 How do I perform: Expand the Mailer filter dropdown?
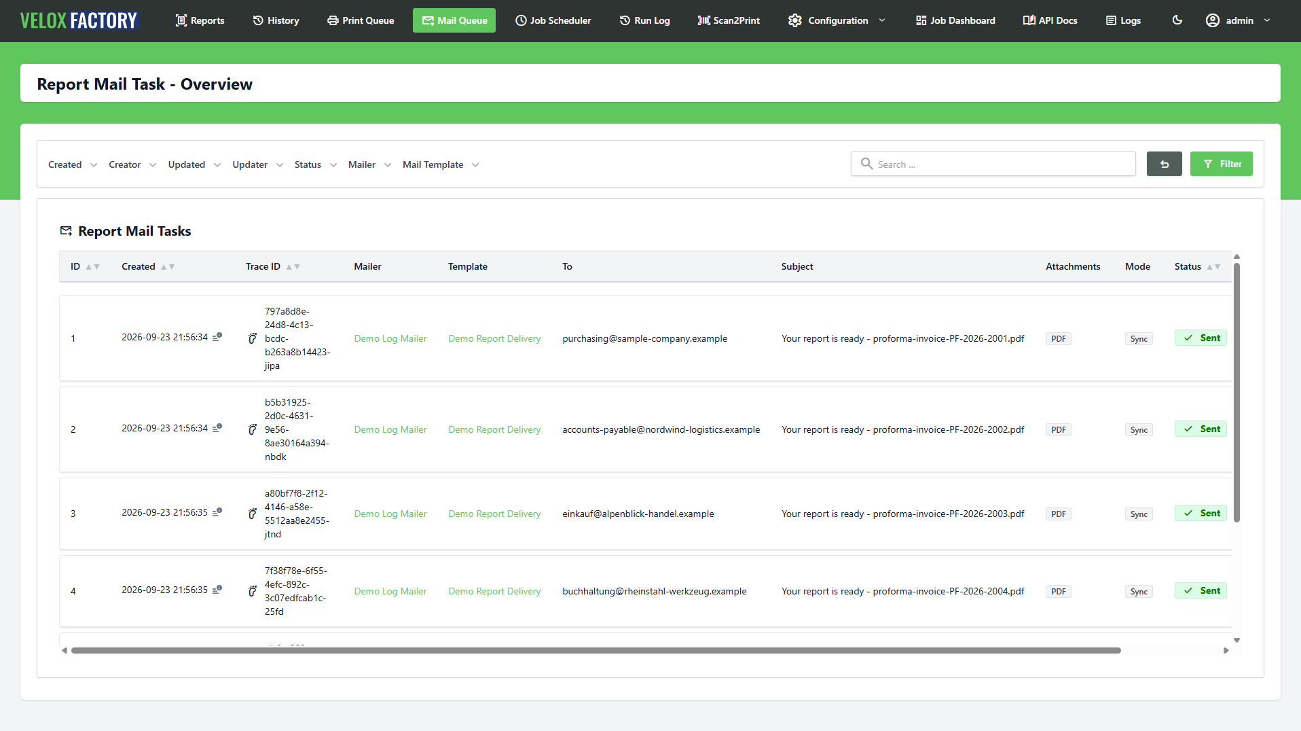click(x=369, y=164)
